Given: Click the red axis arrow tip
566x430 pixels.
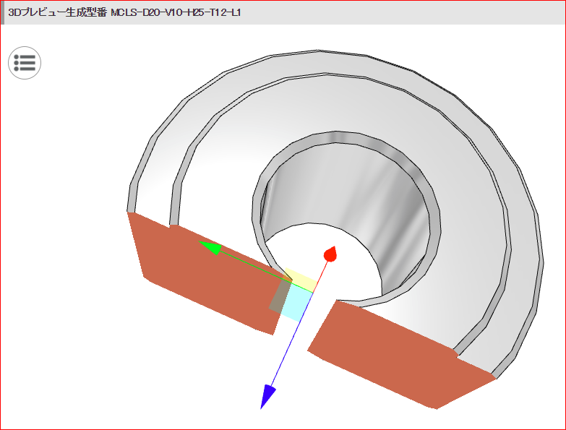Looking at the screenshot, I should pos(330,254).
